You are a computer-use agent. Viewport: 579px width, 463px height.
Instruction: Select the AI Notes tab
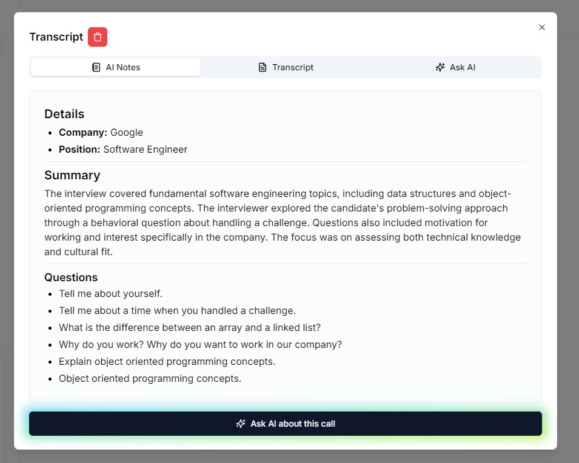(x=115, y=67)
